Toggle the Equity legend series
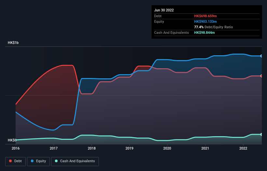 pos(38,161)
